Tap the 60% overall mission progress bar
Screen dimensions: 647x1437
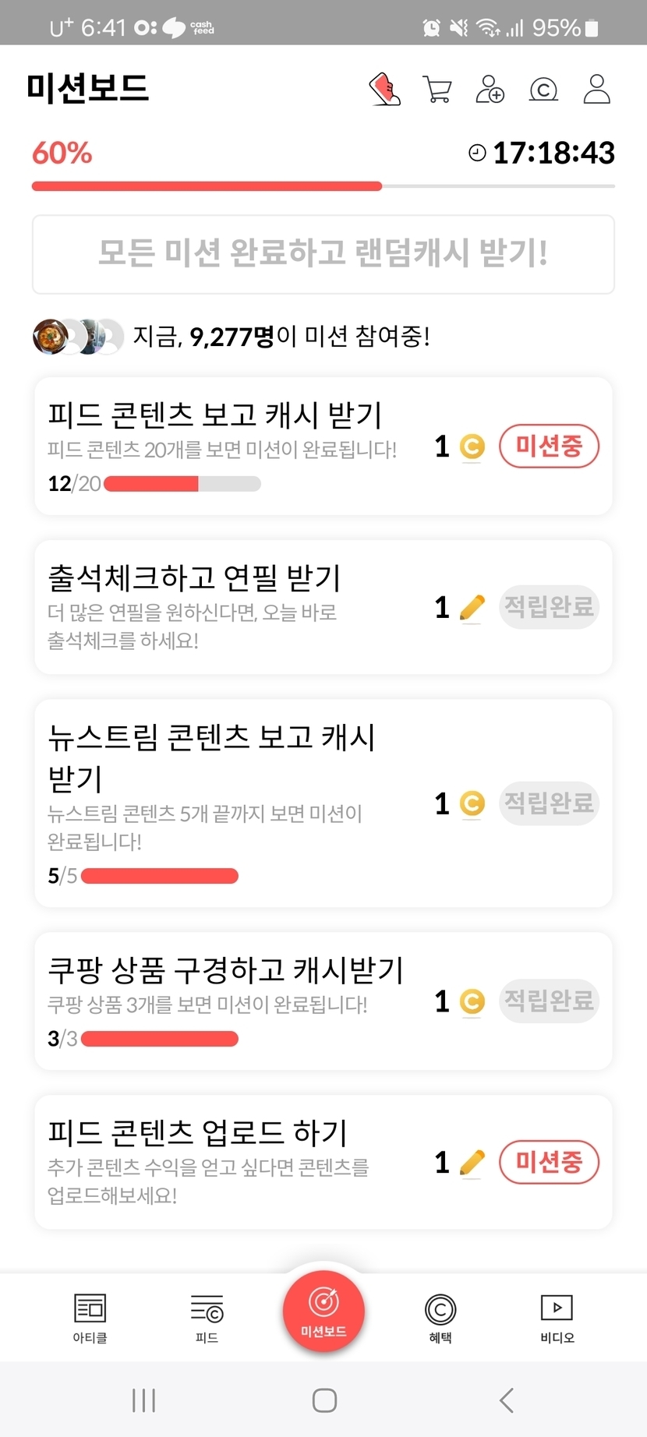(x=323, y=186)
